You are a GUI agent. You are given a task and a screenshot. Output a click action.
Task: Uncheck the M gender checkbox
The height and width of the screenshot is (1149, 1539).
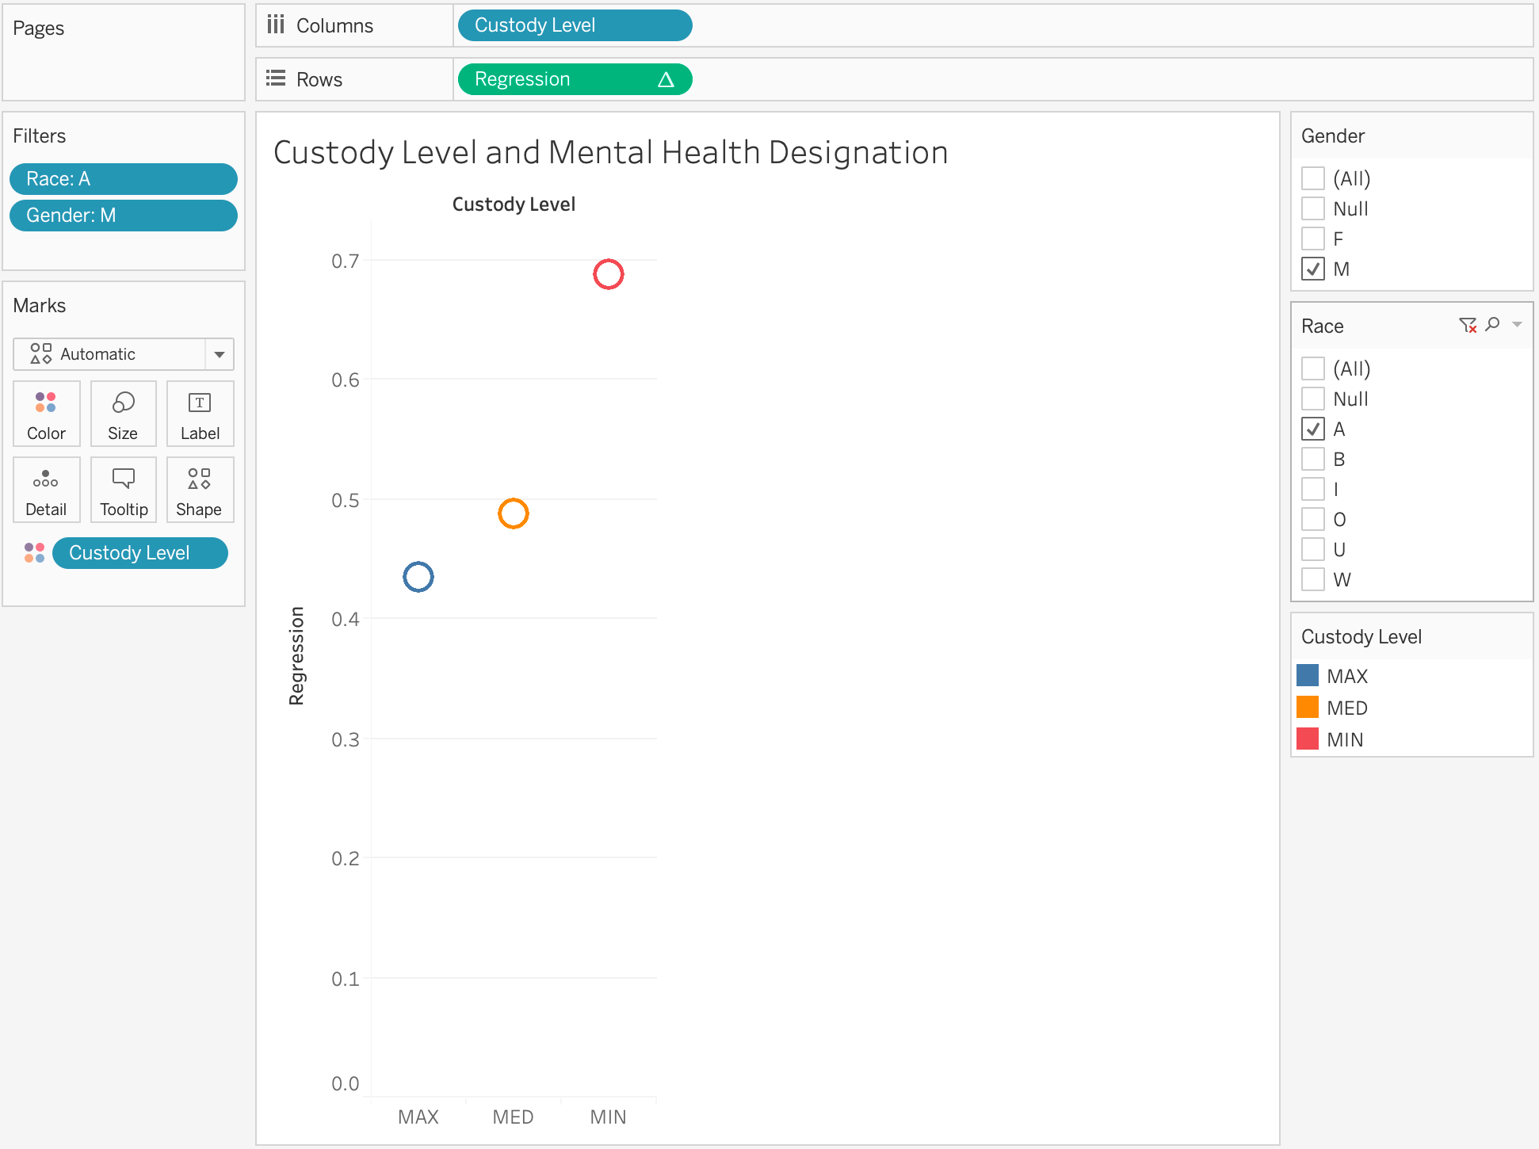[1313, 269]
